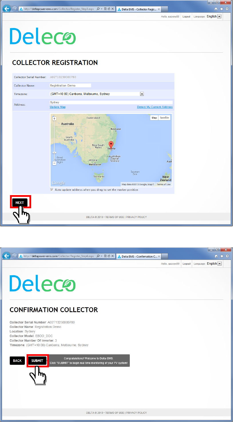The width and height of the screenshot is (233, 422).
Task: Click 'Collector Number Of Inverter: 3' text
Action: click(33, 340)
